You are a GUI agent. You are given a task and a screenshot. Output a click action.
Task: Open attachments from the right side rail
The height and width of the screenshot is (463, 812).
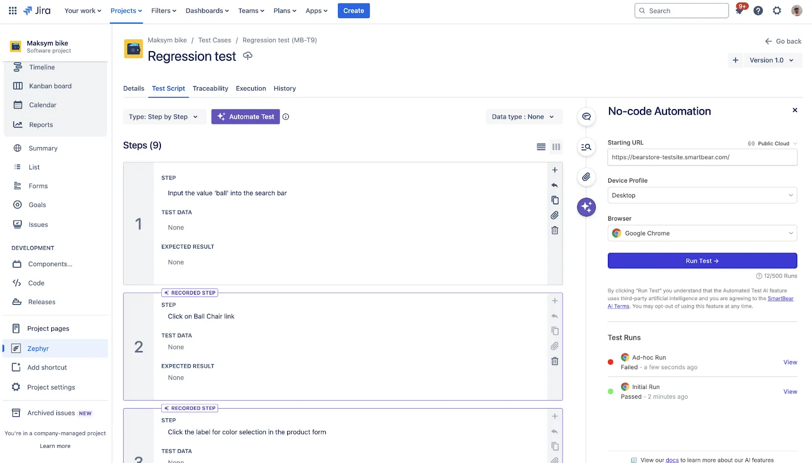(x=586, y=177)
